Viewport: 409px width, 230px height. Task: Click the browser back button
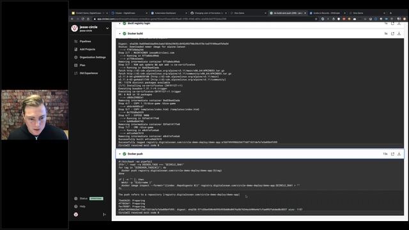click(x=72, y=19)
